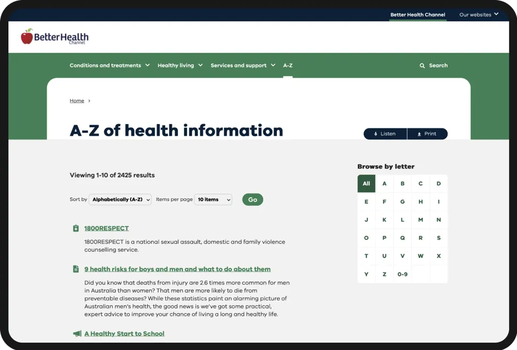Switch to the A-Z navigation tab

pos(287,65)
